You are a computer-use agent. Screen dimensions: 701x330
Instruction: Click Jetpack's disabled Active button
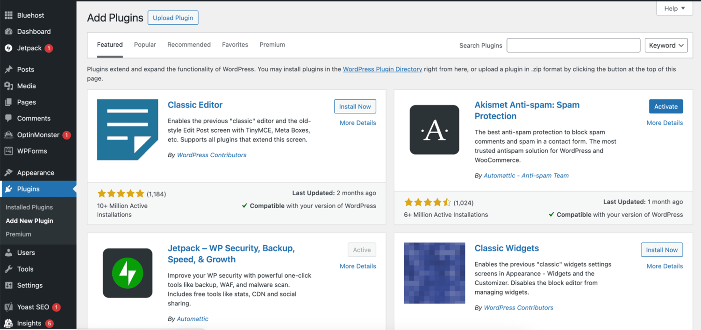coord(362,250)
